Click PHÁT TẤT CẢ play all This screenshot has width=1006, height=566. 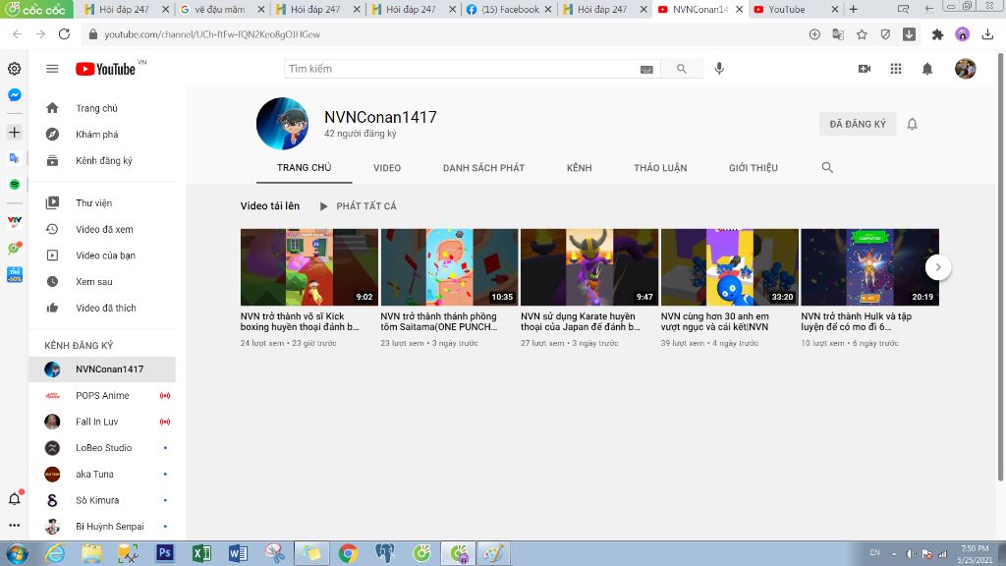[358, 206]
